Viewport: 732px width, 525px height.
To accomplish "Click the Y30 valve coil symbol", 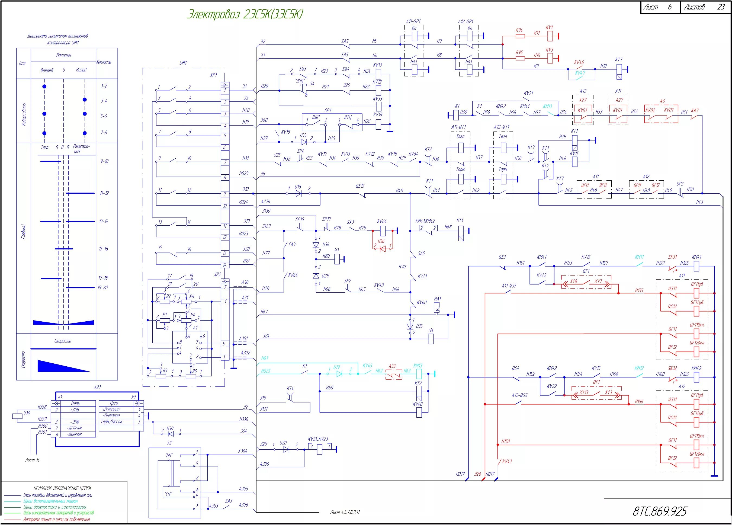I will click(x=17, y=416).
